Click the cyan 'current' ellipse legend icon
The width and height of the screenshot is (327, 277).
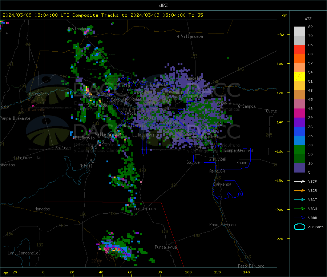coord(299,227)
